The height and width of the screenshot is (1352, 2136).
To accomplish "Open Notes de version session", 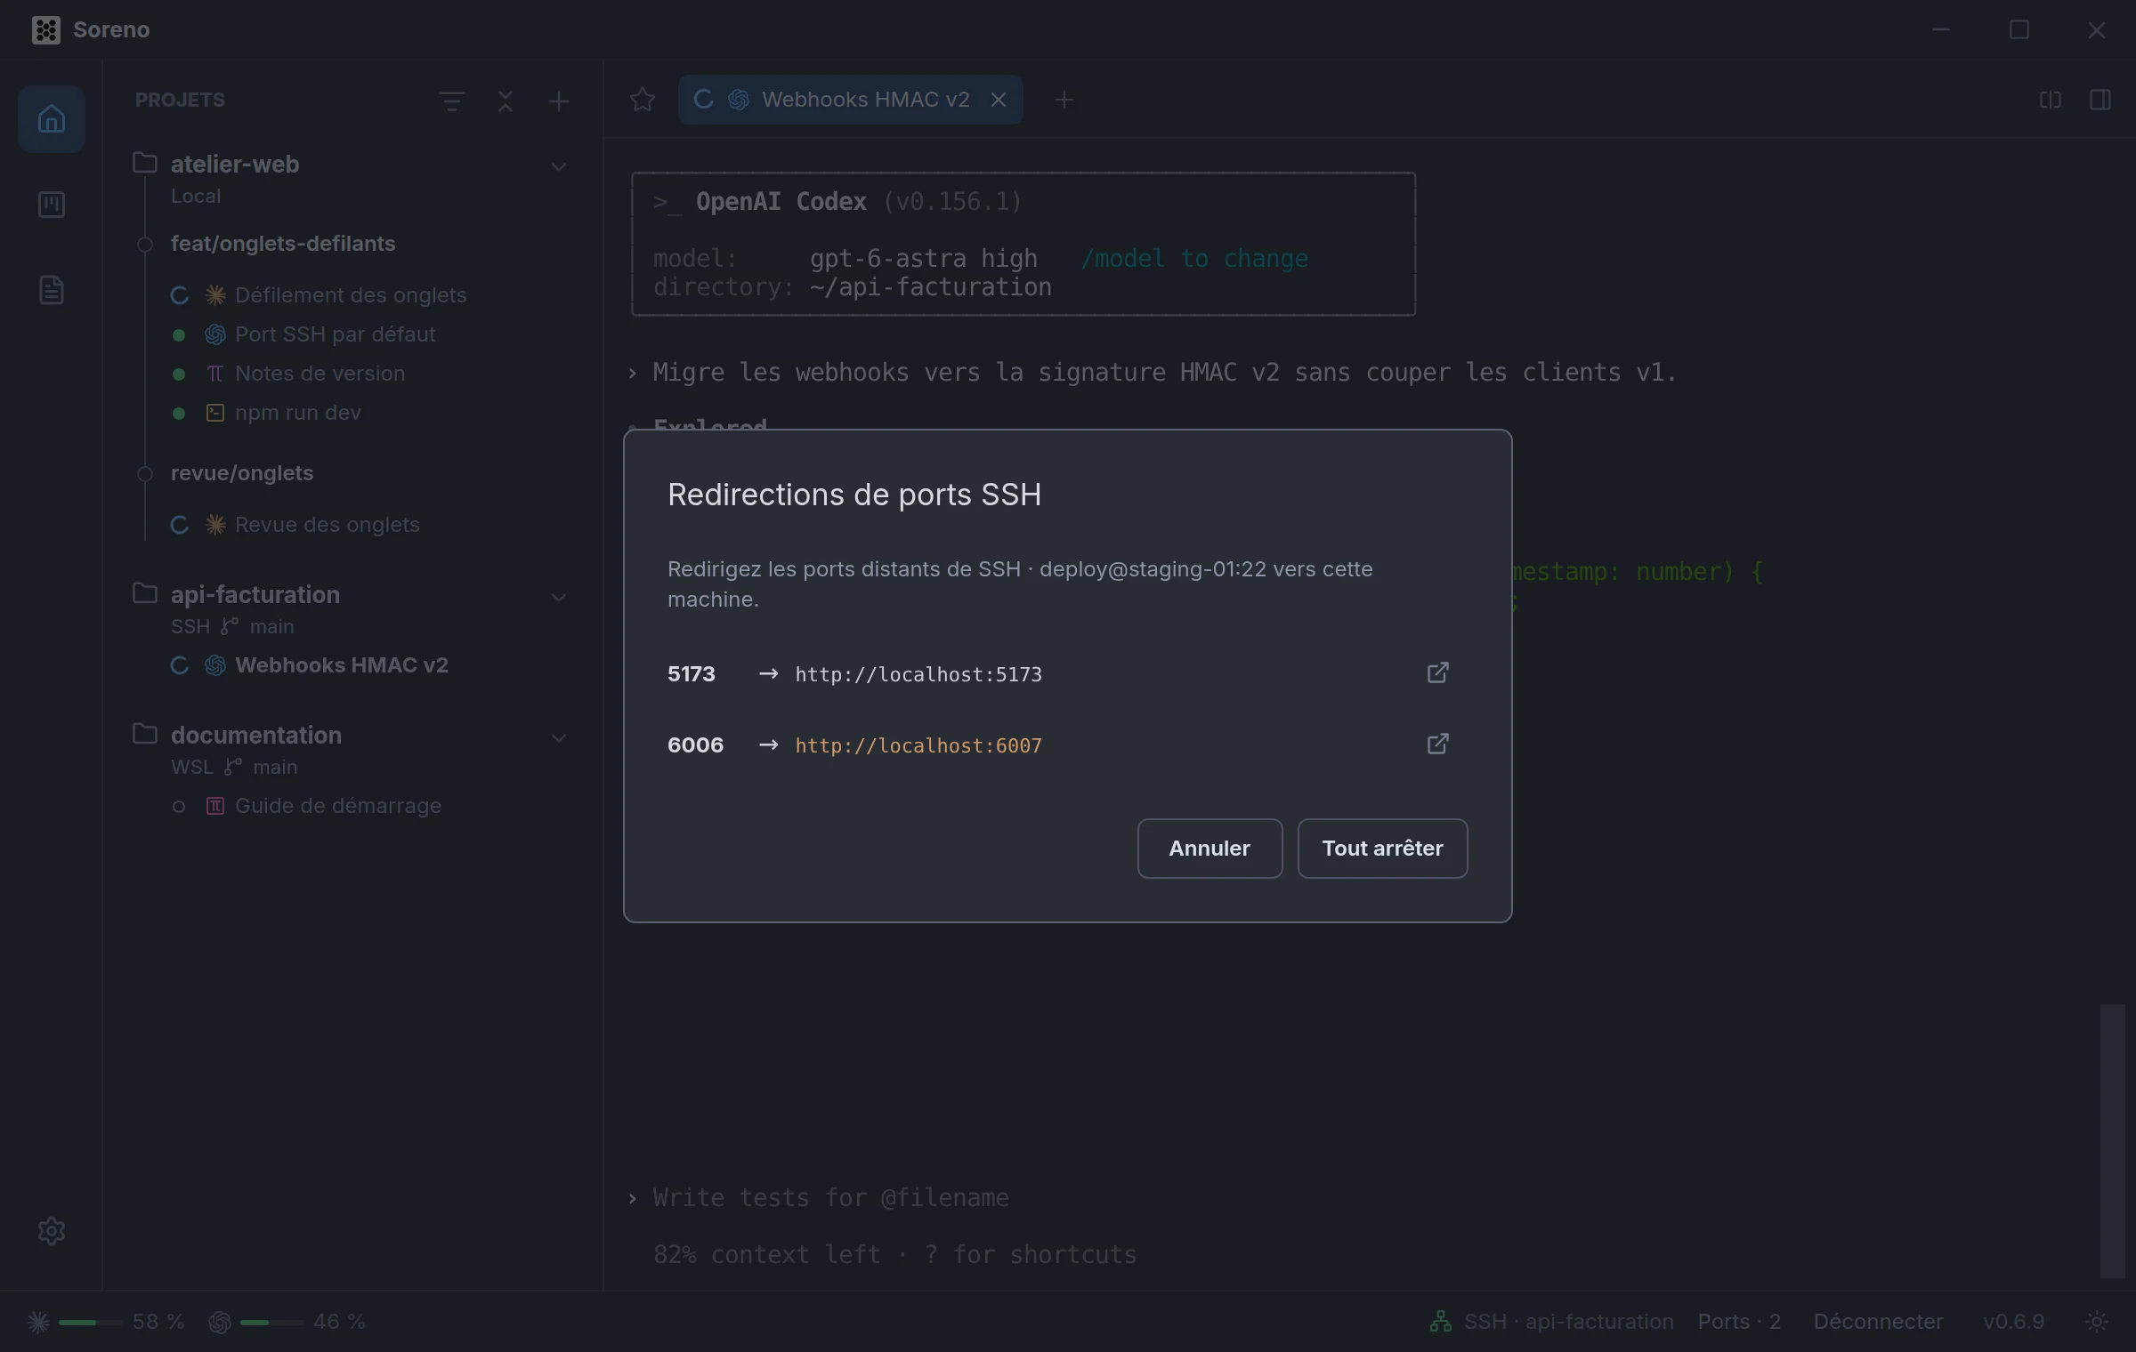I will pyautogui.click(x=320, y=374).
